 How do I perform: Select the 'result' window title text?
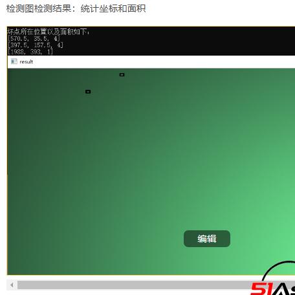[x=27, y=61]
